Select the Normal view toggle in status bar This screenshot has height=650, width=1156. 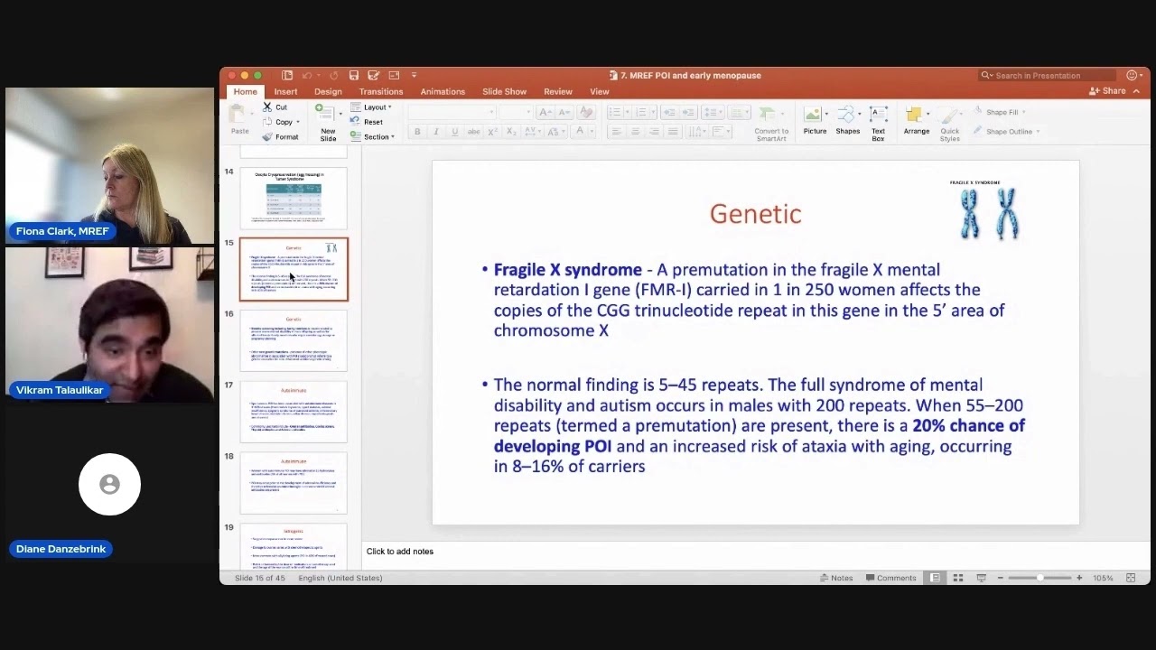(x=936, y=578)
